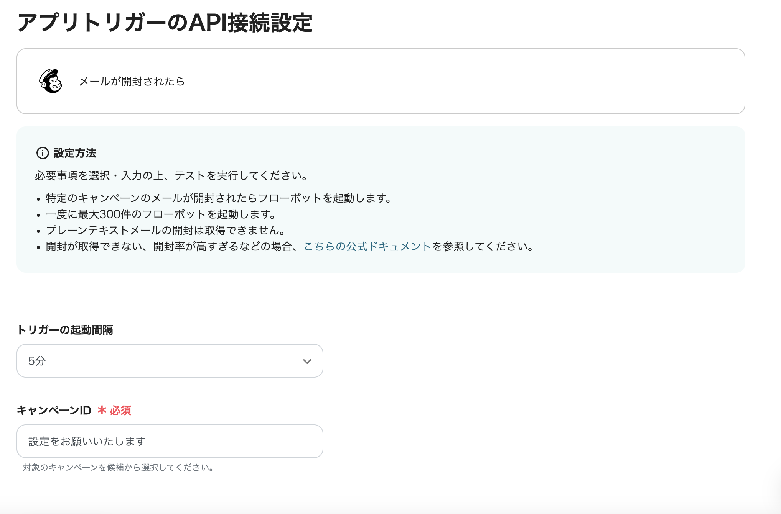
Task: Click the Mailchimp trigger description text
Action: pyautogui.click(x=131, y=81)
